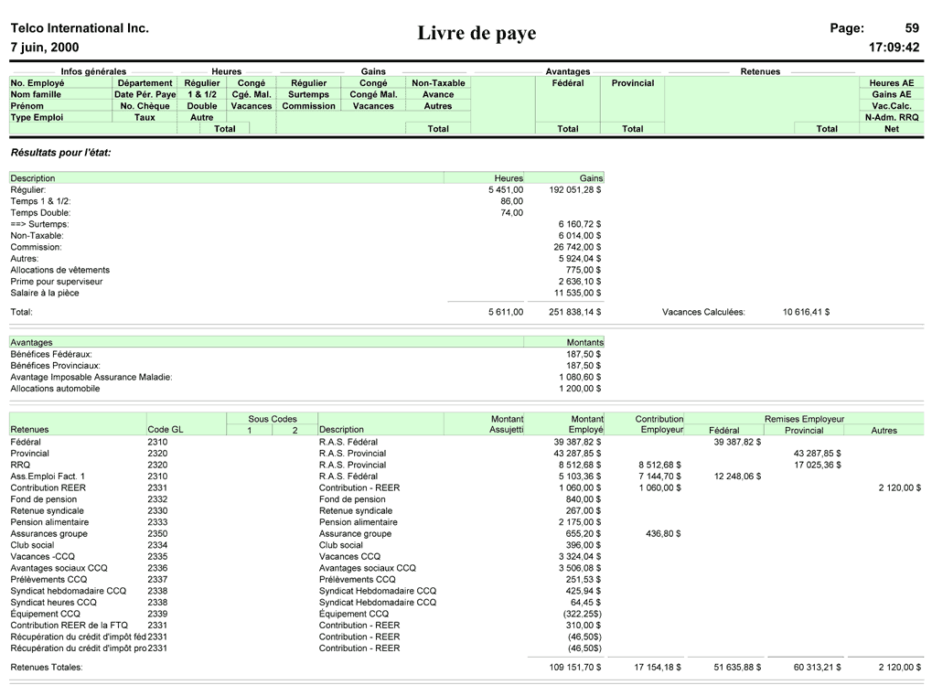Click the Heures section header

(x=225, y=70)
